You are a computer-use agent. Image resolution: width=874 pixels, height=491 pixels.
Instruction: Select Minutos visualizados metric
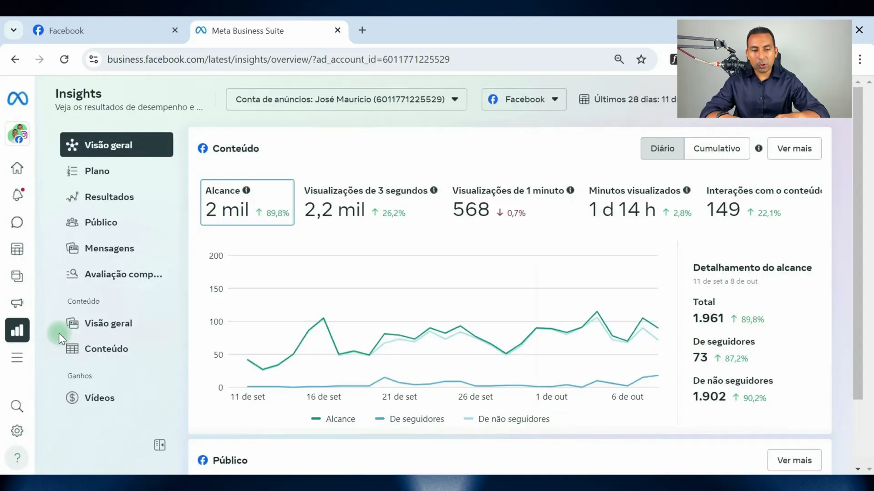click(640, 202)
